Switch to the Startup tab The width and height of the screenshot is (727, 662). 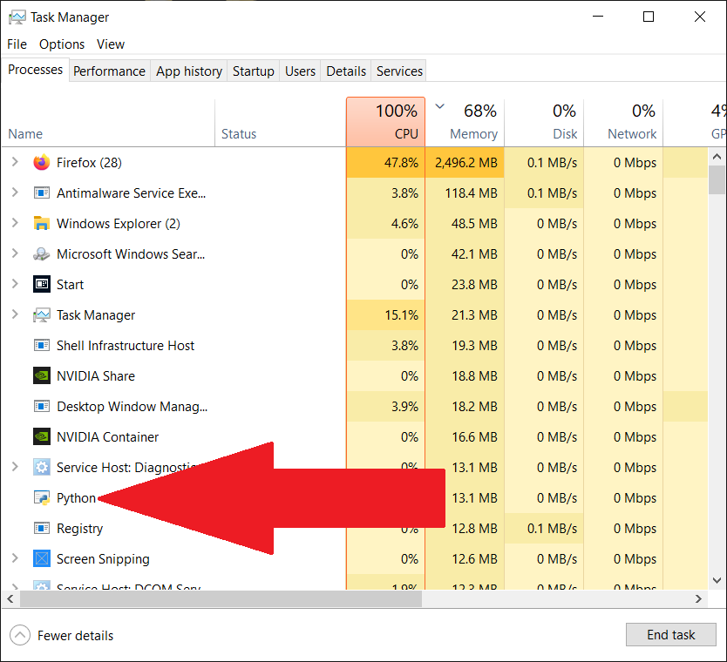click(x=253, y=71)
